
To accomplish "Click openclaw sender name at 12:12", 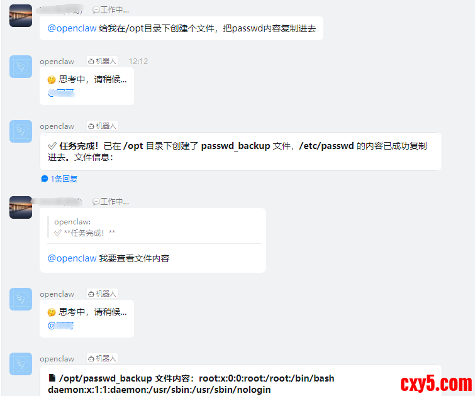I will point(57,62).
